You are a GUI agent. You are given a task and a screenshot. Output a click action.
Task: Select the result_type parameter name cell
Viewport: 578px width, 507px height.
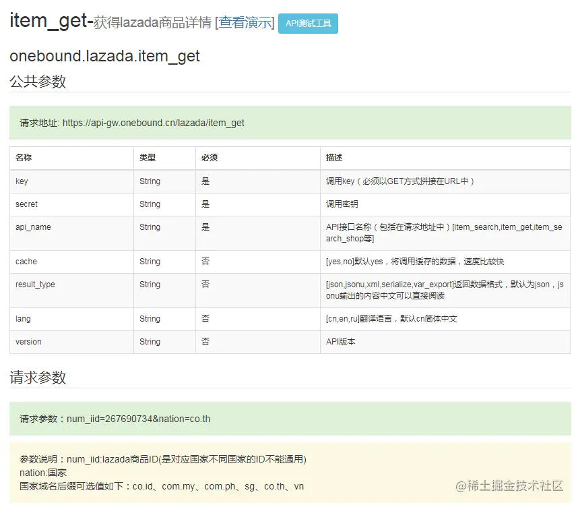point(71,290)
